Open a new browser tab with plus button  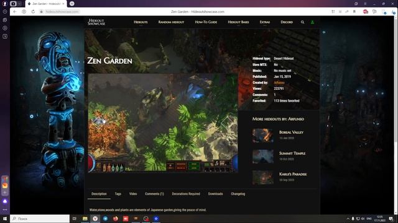[72, 4]
